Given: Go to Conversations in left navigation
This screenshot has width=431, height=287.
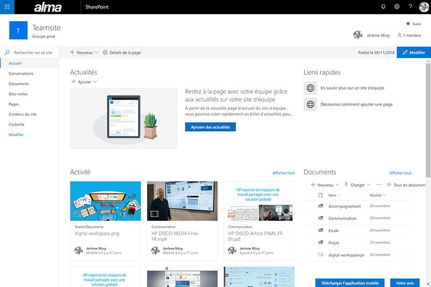Looking at the screenshot, I should [x=21, y=74].
